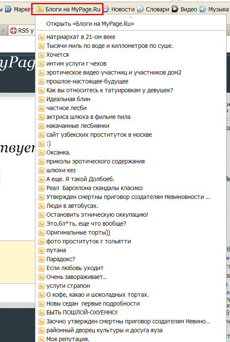Open feed item матриархат в 21-ом веке
The height and width of the screenshot is (342, 230).
[x=130, y=37]
